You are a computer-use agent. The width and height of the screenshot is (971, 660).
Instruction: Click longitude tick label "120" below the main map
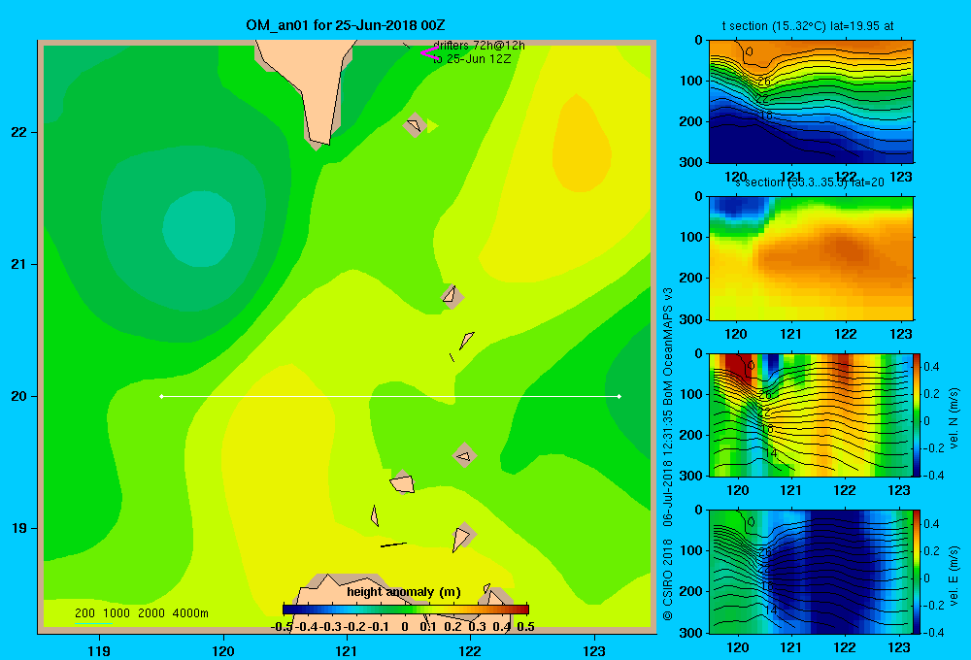(x=223, y=650)
